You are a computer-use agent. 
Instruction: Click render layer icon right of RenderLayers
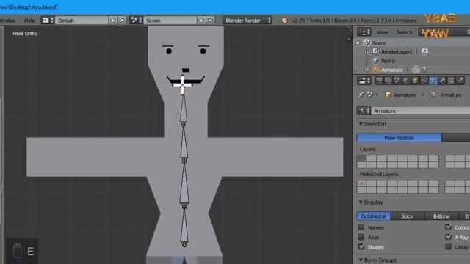click(424, 51)
